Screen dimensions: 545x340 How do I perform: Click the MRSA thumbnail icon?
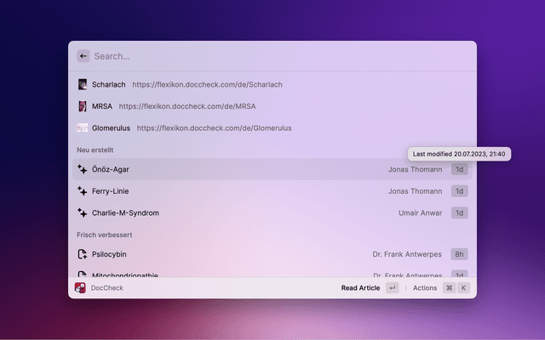point(83,106)
